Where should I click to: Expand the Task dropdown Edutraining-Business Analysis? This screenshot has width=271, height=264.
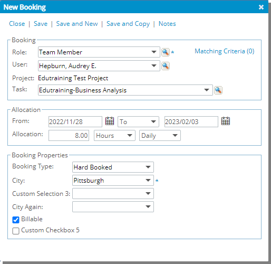click(x=125, y=90)
